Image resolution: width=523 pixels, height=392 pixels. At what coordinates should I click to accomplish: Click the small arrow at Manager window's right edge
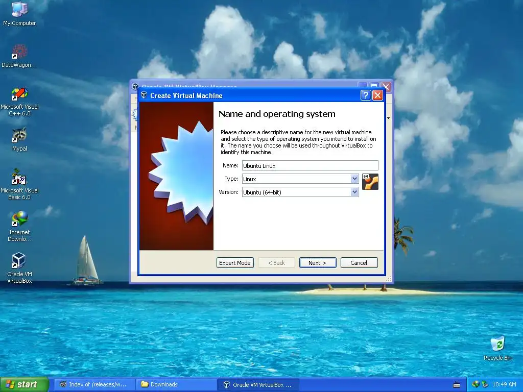coord(388,118)
